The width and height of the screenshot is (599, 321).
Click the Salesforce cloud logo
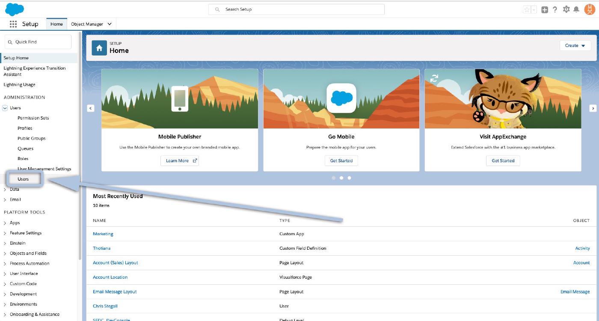tap(15, 9)
